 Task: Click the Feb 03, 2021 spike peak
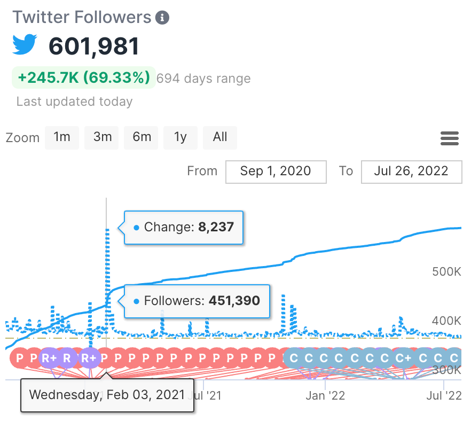coord(107,230)
